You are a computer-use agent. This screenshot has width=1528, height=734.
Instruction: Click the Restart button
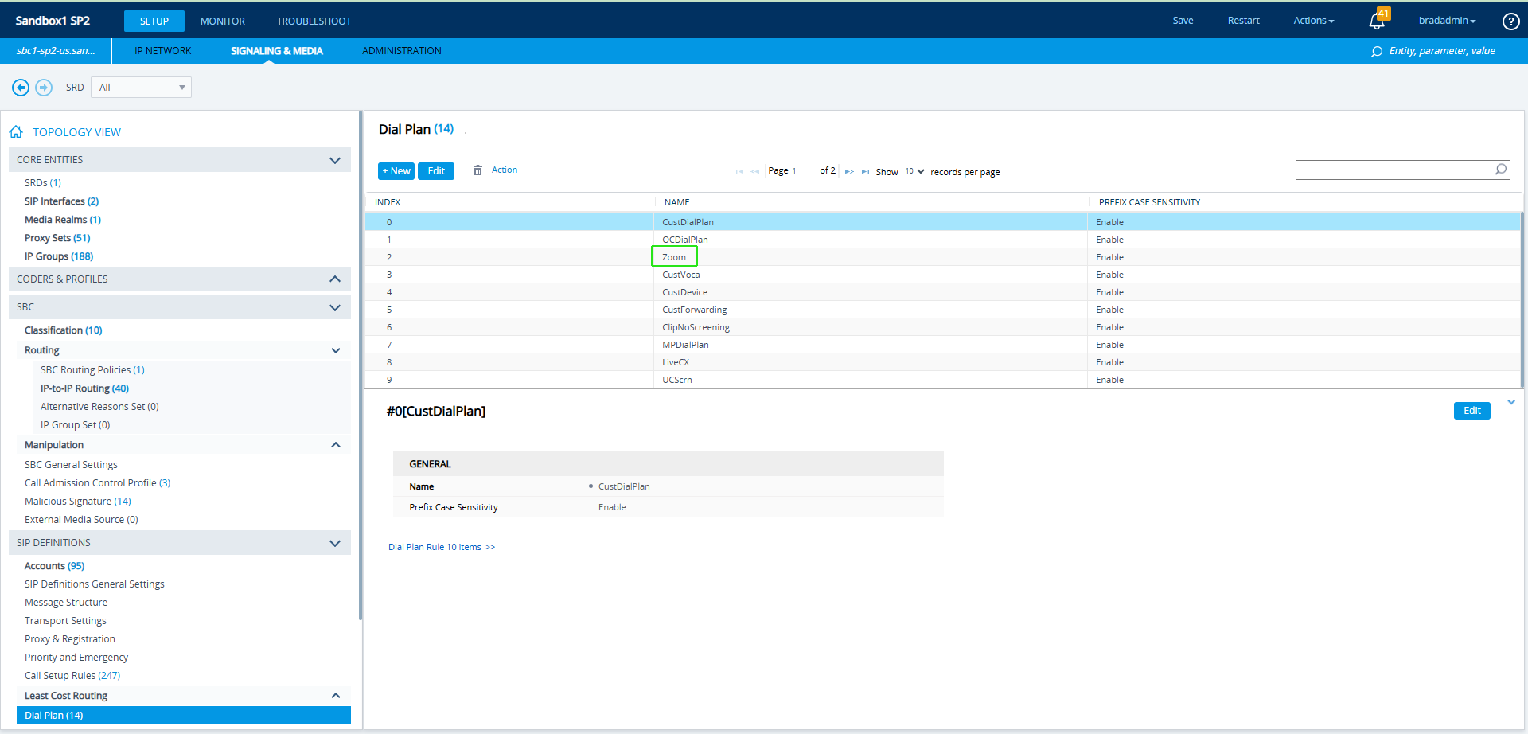pyautogui.click(x=1243, y=21)
